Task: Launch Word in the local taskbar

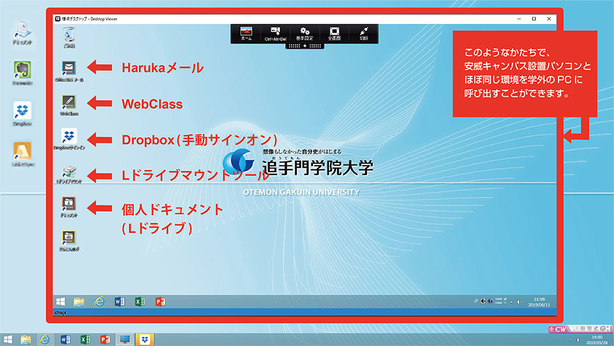Action: click(65, 339)
